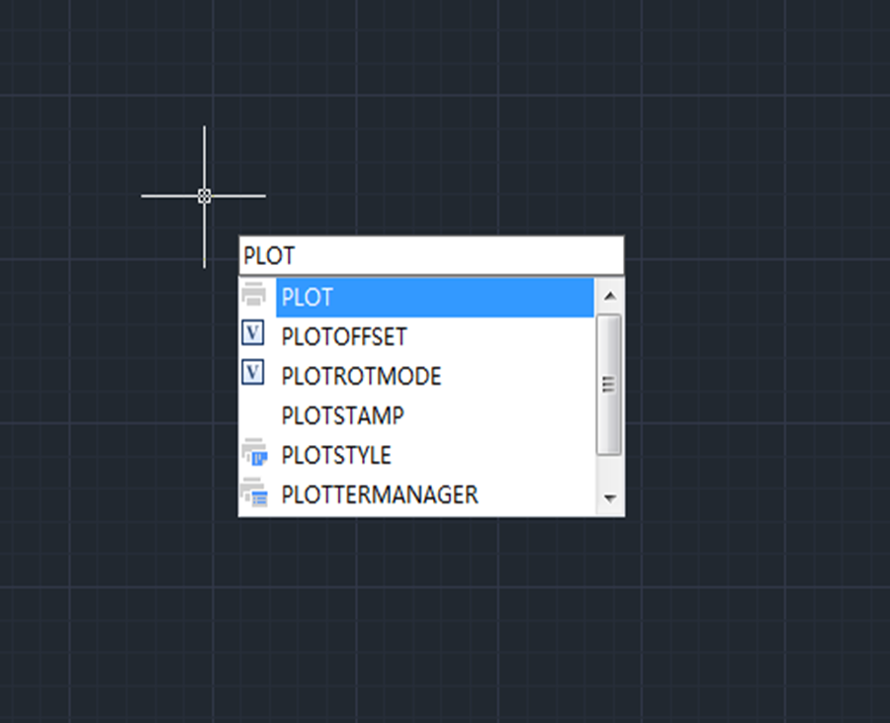Screen dimensions: 890x723
Task: Click the variable icon next to PLOTOFFSET
Action: [x=254, y=334]
